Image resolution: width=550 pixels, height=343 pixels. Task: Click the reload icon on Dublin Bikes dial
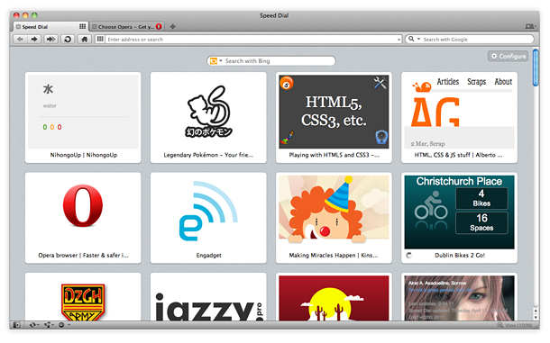(x=408, y=255)
